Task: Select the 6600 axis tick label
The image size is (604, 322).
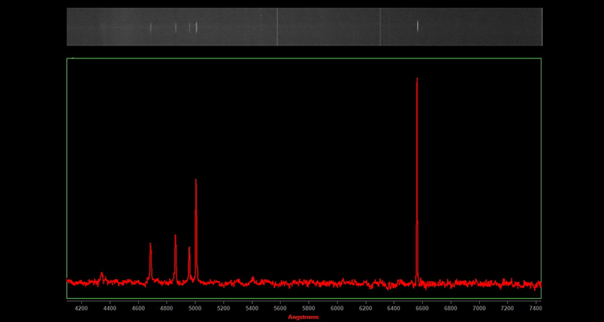Action: [422, 309]
